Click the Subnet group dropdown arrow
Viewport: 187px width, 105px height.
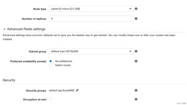coord(130,51)
